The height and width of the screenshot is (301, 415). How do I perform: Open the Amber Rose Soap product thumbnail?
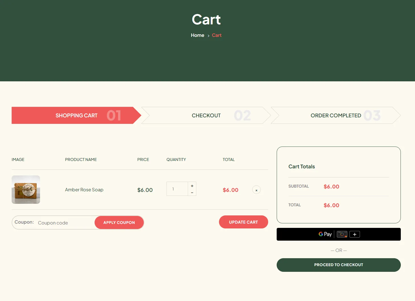[26, 190]
